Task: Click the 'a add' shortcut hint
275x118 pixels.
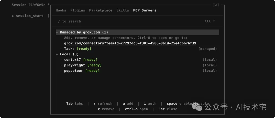Action: 128,104
